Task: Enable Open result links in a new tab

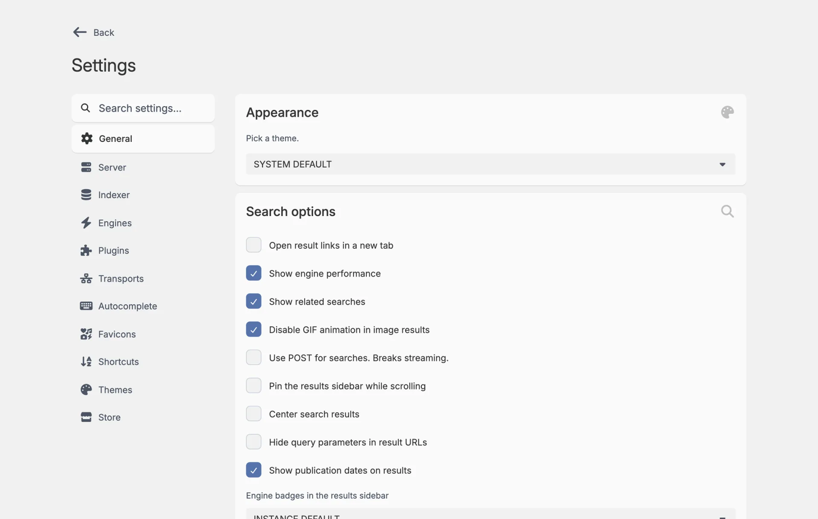Action: pyautogui.click(x=253, y=245)
